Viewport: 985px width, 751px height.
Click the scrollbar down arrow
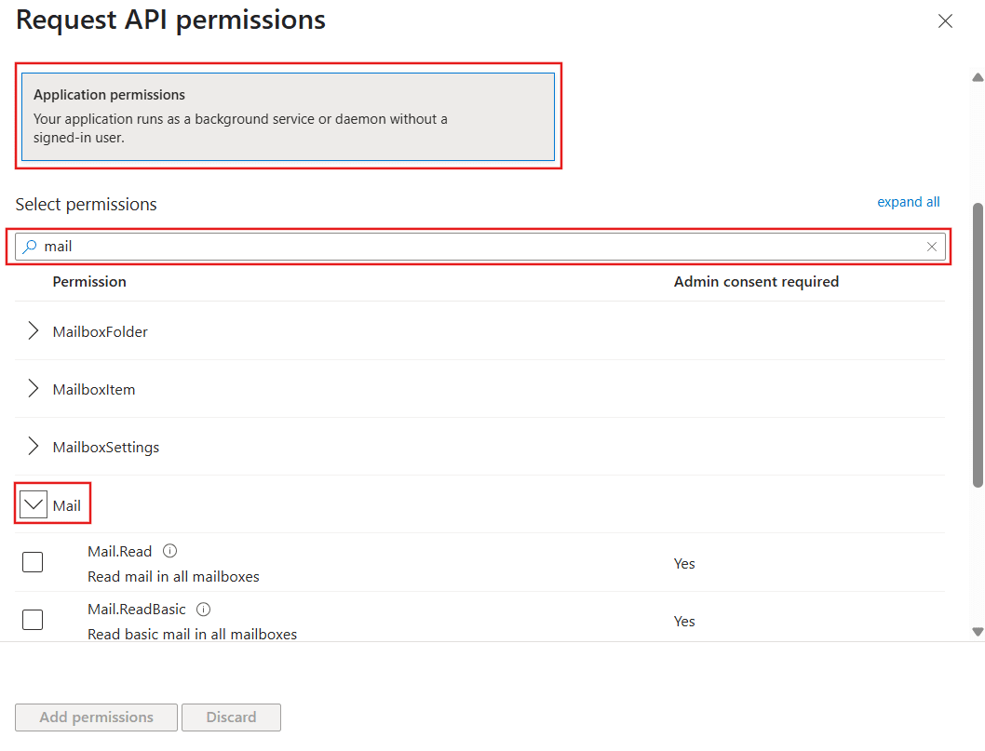point(978,632)
